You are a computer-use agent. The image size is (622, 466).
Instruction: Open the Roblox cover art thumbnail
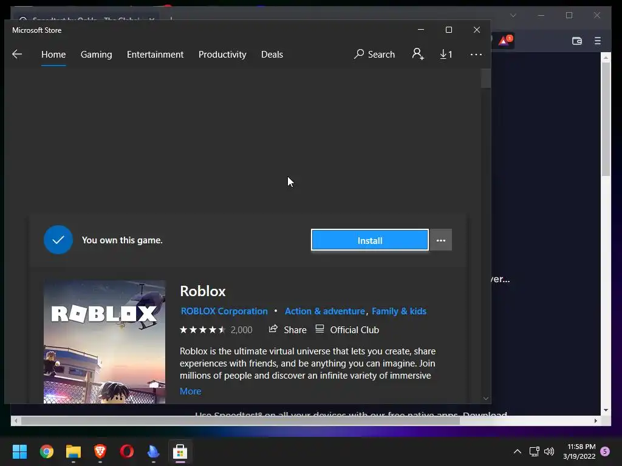click(x=104, y=342)
